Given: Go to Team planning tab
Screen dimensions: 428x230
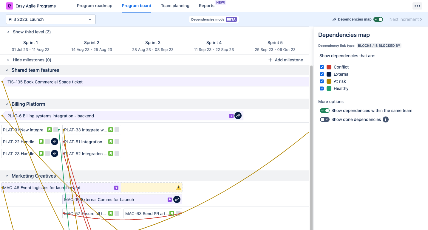Looking at the screenshot, I should [x=175, y=6].
